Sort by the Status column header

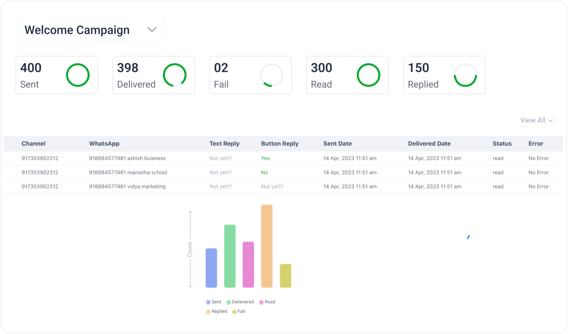click(502, 144)
